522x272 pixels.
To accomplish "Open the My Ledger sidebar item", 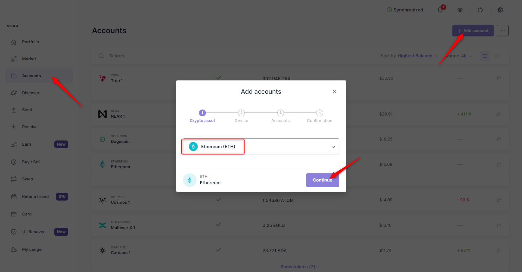I will pyautogui.click(x=32, y=249).
